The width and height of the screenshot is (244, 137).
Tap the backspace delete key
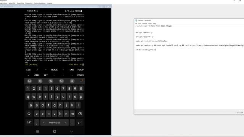point(80,114)
